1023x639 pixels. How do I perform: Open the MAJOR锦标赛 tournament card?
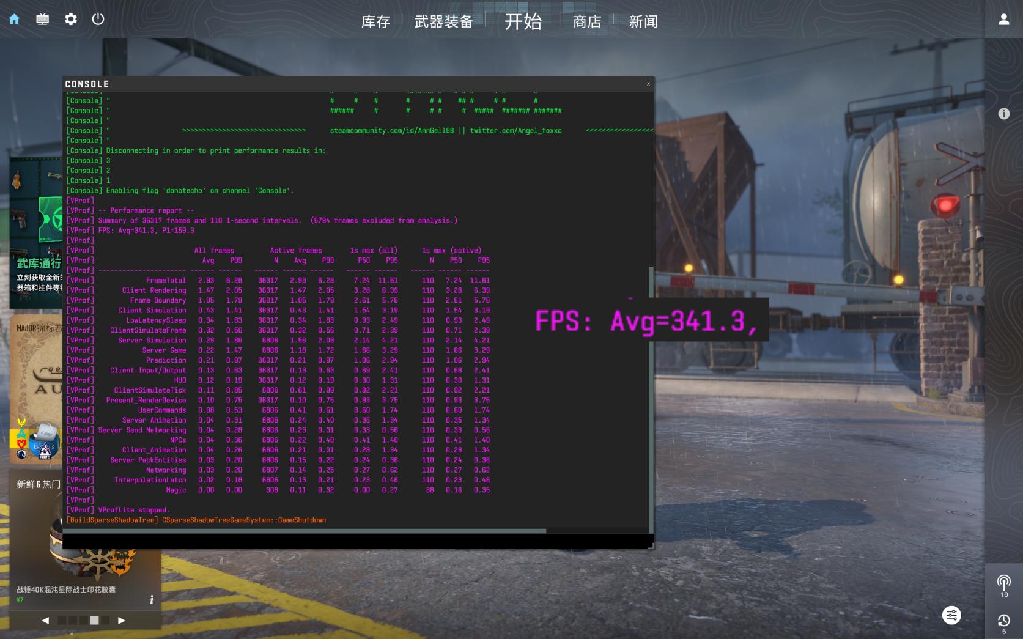(x=36, y=388)
